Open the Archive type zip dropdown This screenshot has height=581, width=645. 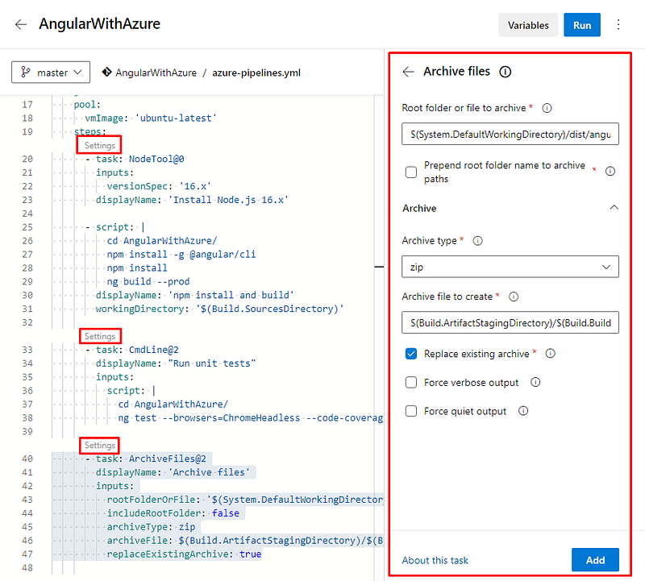[510, 267]
